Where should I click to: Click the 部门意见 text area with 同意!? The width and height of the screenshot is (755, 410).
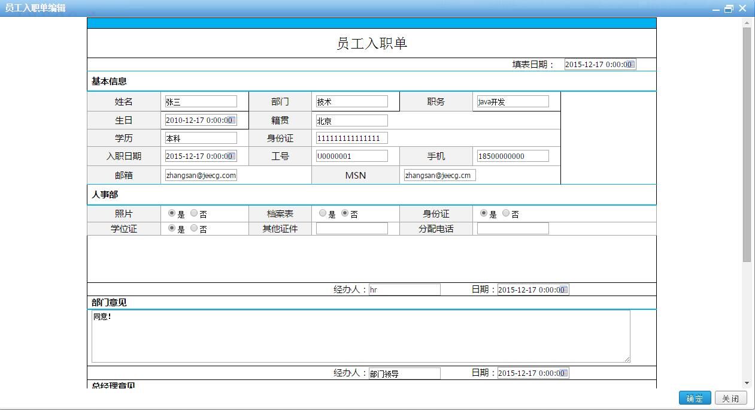[360, 336]
